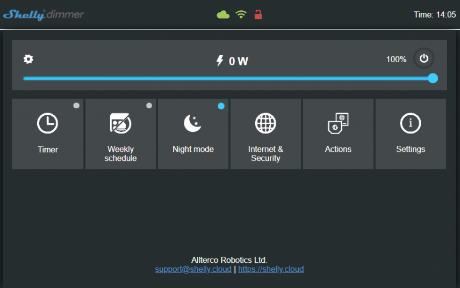Click the Weekly schedule calendar icon

tap(120, 123)
